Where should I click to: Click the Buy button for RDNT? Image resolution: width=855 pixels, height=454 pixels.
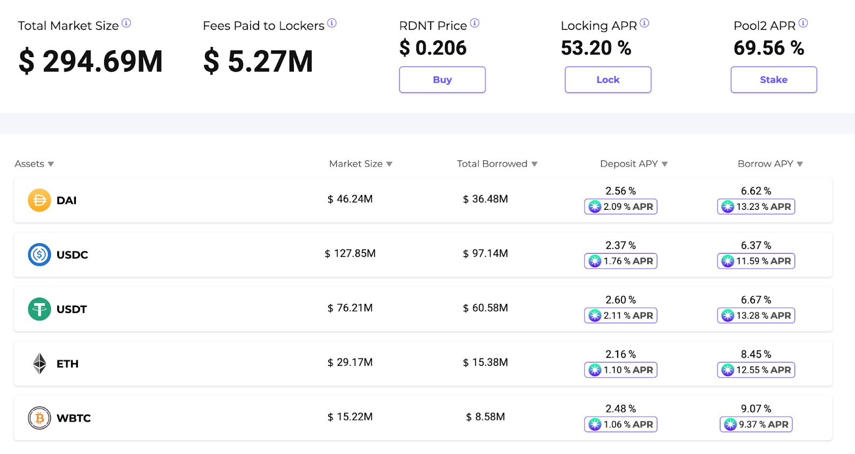point(442,80)
